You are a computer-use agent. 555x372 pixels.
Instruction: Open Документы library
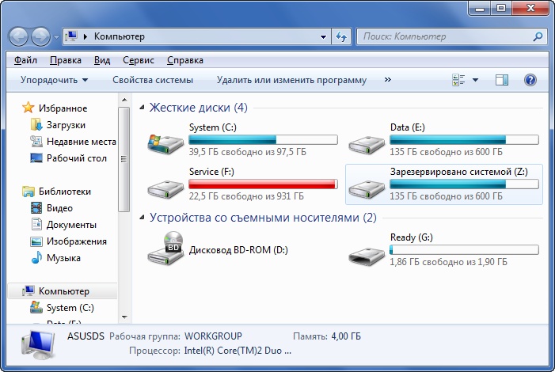(x=63, y=225)
